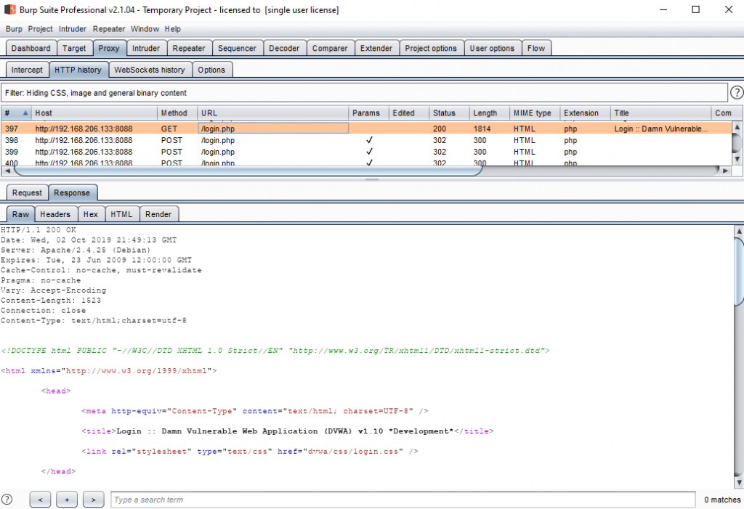Screen dimensions: 744x509
Task: Sort by the Status column header
Action: click(x=444, y=113)
